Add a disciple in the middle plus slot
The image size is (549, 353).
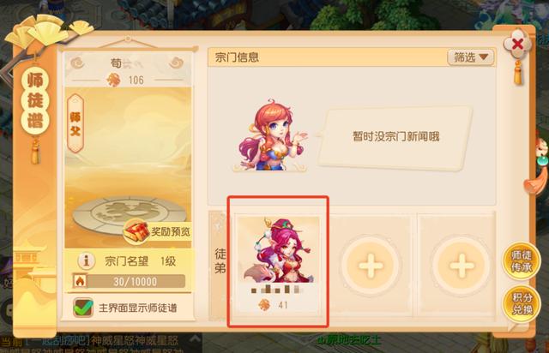[x=371, y=266]
